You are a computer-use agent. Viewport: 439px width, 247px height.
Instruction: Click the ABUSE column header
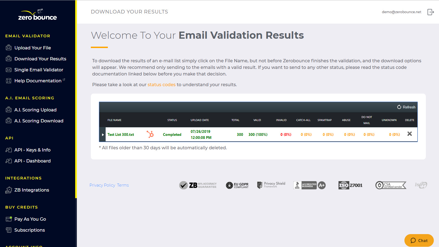[346, 120]
